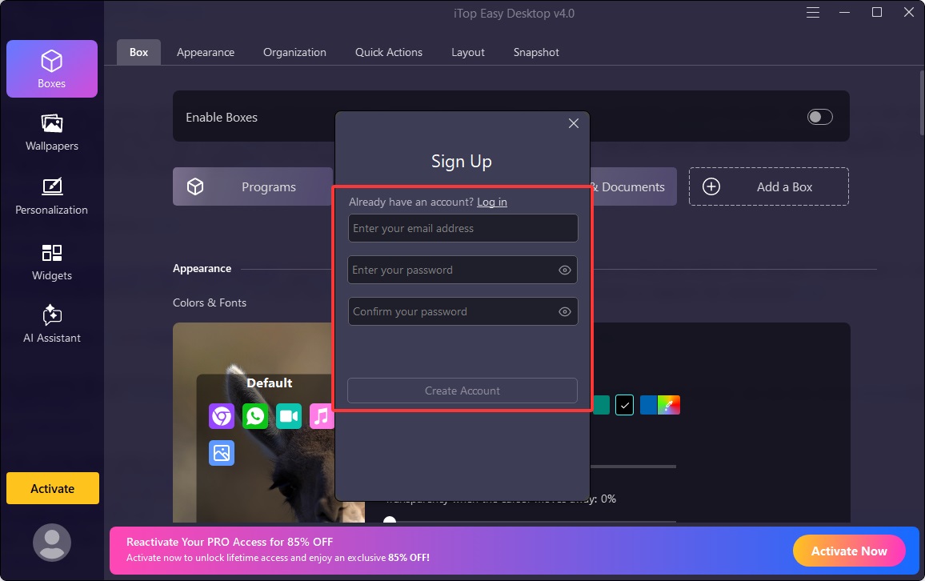Click the Add a Box plus icon
Screen dimensions: 925x581
coord(711,186)
